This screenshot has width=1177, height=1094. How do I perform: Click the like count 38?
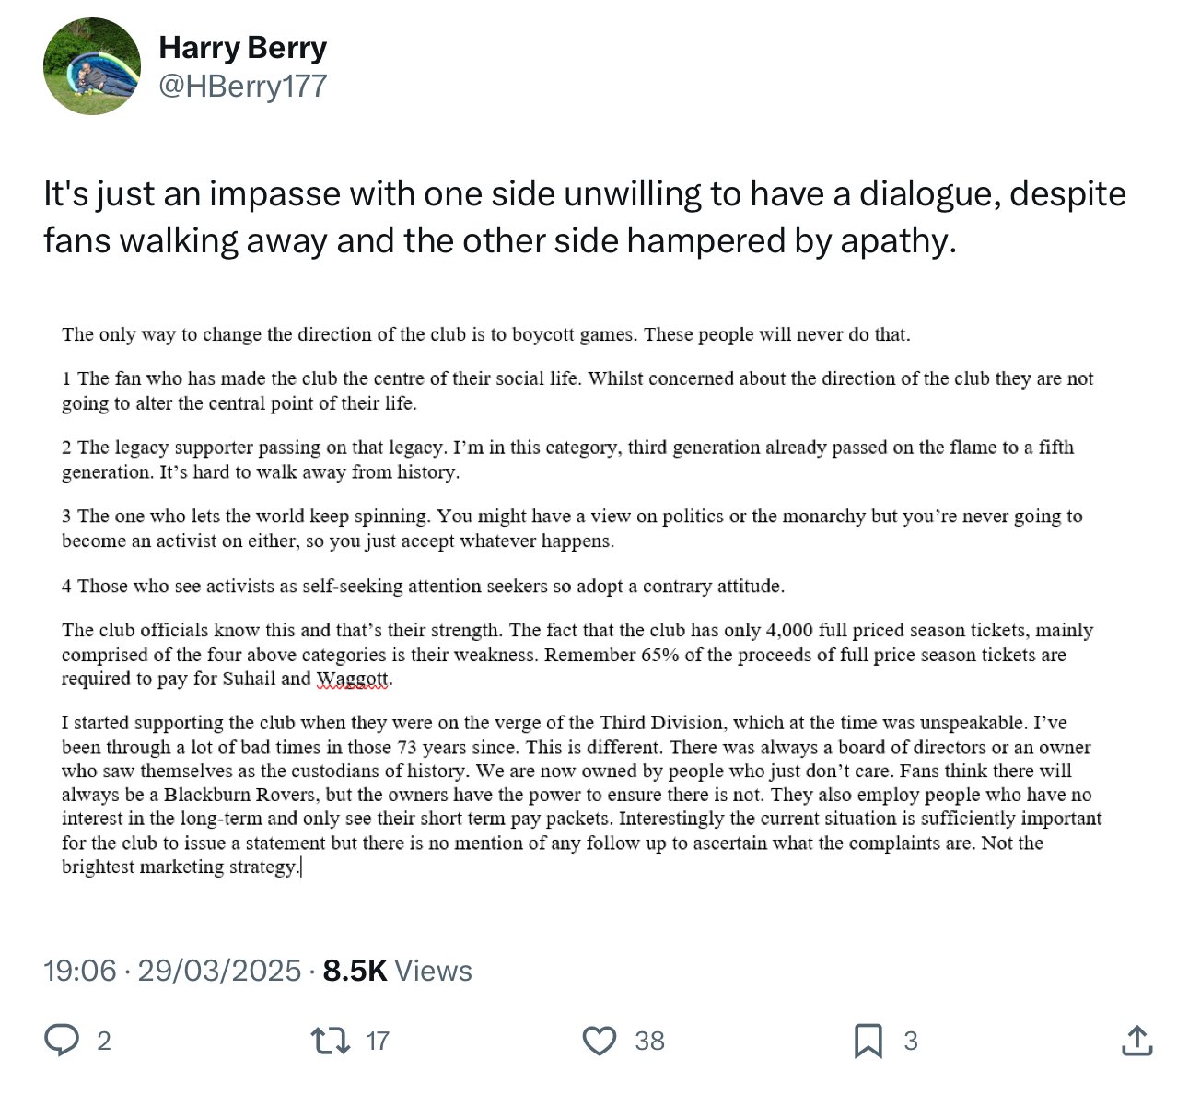point(649,1042)
